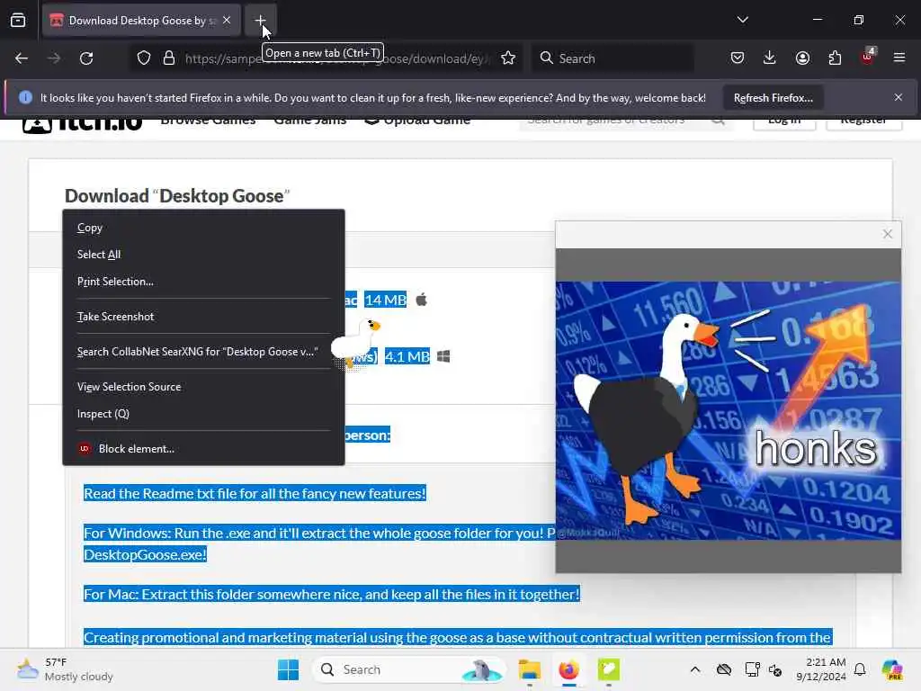Click the Apple platform icon
Screen dimensions: 921x691
[422, 301]
